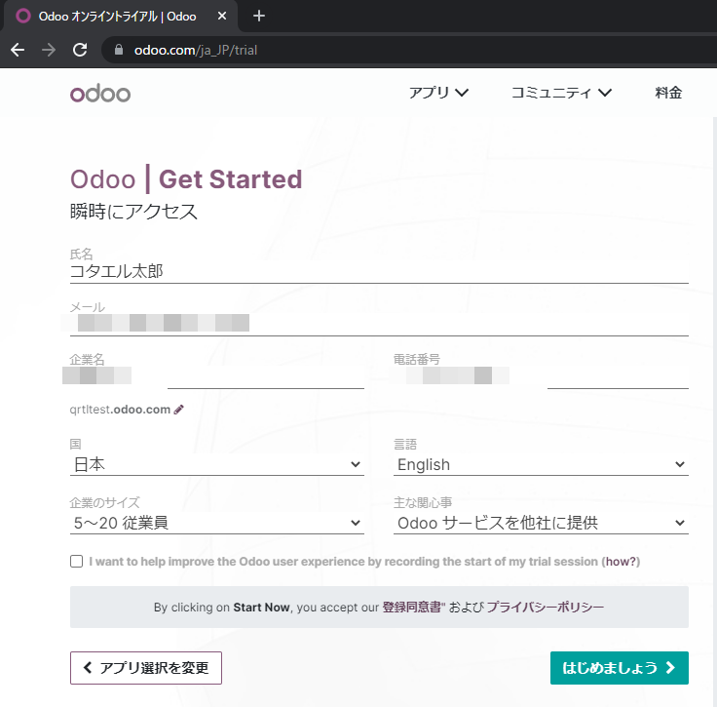The width and height of the screenshot is (717, 707).
Task: Click the address bar URL odoo.com/ja_JP/trial
Action: click(x=196, y=50)
